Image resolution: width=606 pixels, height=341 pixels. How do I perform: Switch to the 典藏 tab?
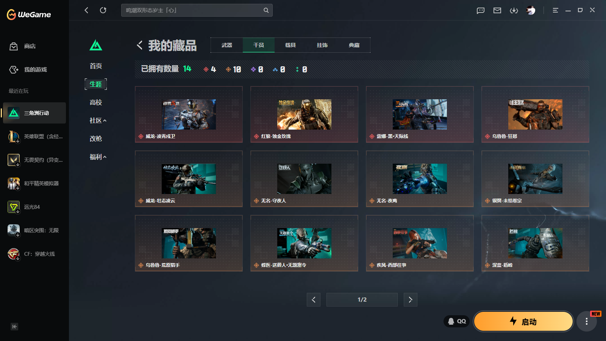pos(354,45)
